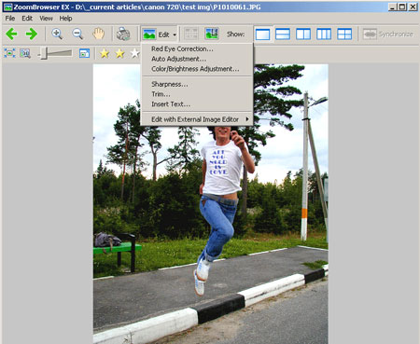Go to the next image with the forward arrow
The width and height of the screenshot is (420, 344).
click(x=32, y=34)
